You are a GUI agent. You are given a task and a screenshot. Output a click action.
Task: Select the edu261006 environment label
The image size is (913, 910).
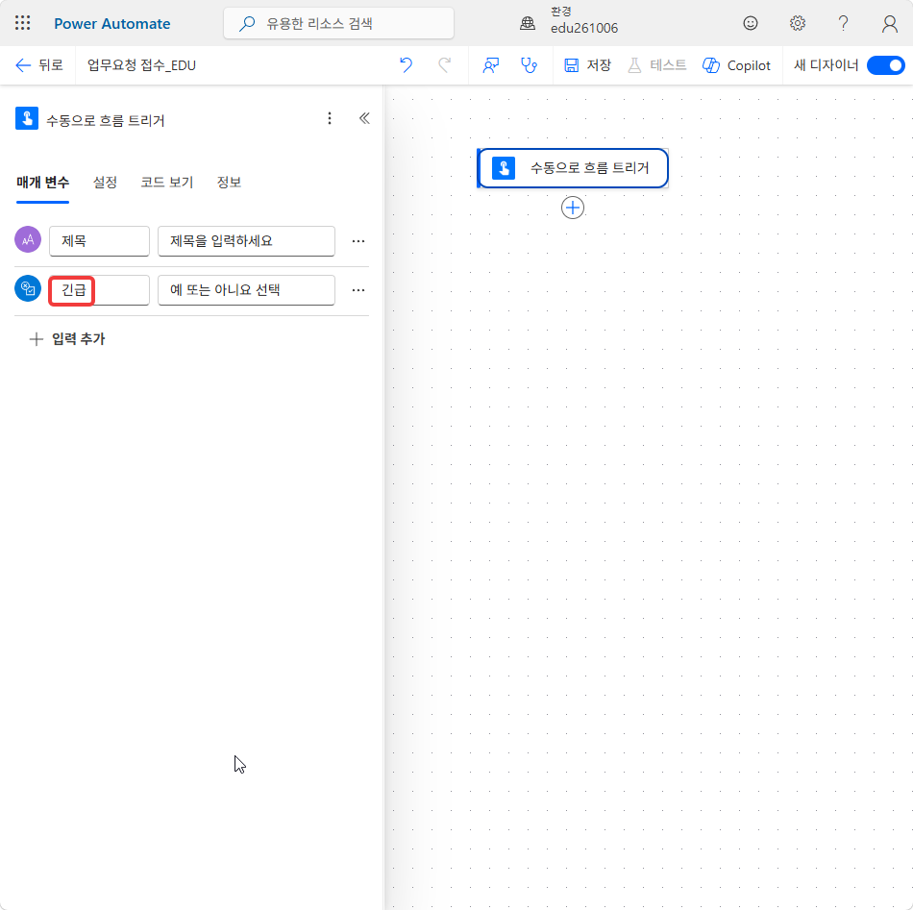tap(584, 29)
